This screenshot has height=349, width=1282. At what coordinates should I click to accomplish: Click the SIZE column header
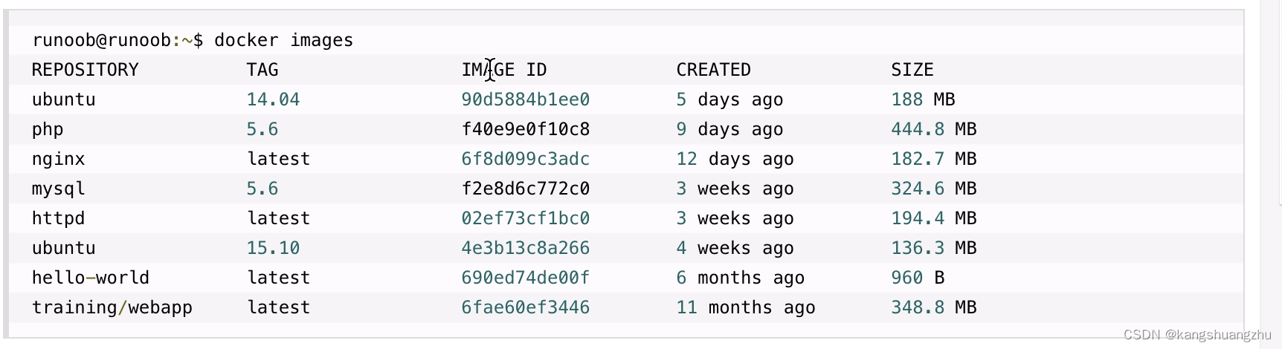click(x=912, y=70)
